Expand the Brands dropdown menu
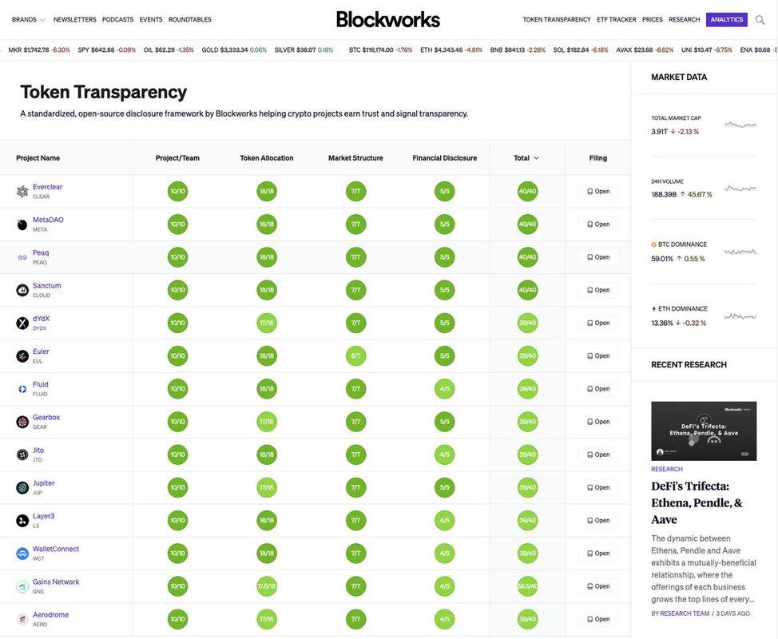The image size is (778, 639). (28, 20)
